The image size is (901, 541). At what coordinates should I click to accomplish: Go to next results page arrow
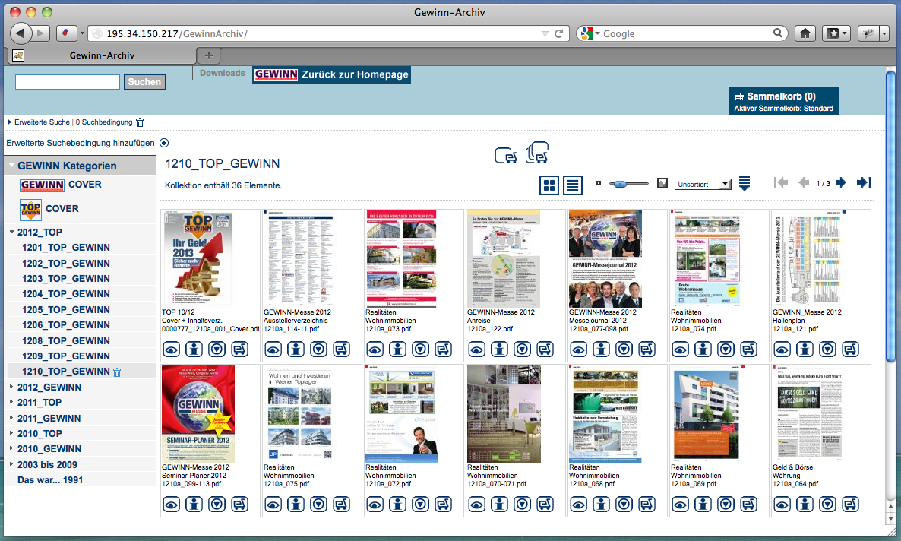[841, 183]
